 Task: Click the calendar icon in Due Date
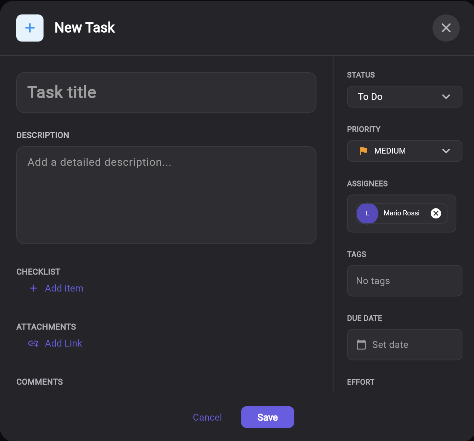coord(361,345)
